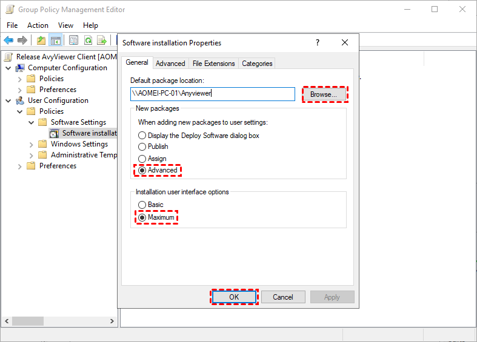
Task: Select Software installation tree item
Action: point(89,133)
